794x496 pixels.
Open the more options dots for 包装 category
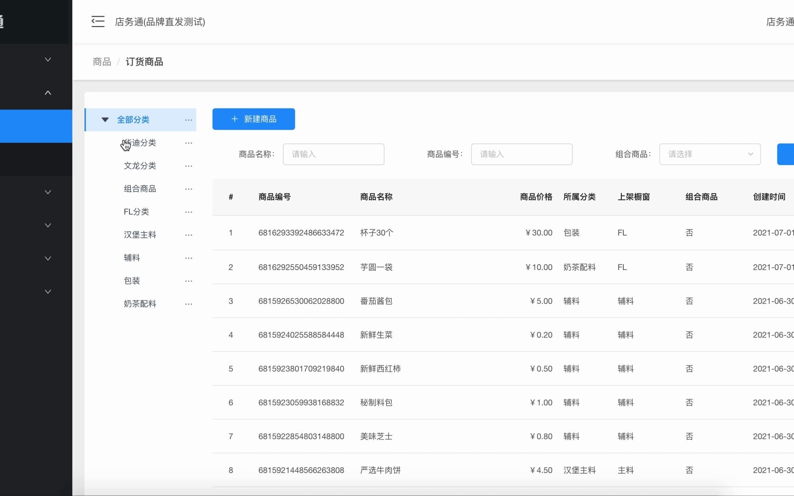[x=188, y=281]
